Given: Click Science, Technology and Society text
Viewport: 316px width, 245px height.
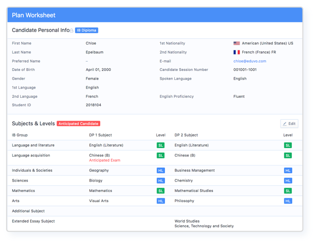Looking at the screenshot, I should 204,226.
